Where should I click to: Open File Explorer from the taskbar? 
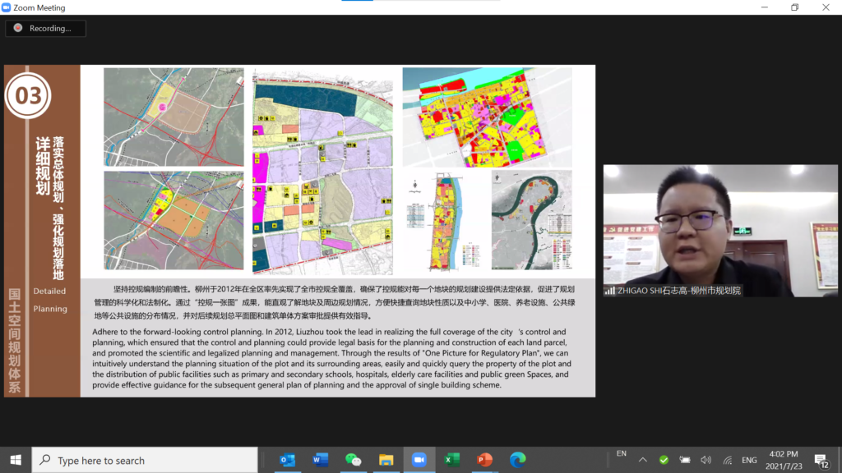point(386,460)
